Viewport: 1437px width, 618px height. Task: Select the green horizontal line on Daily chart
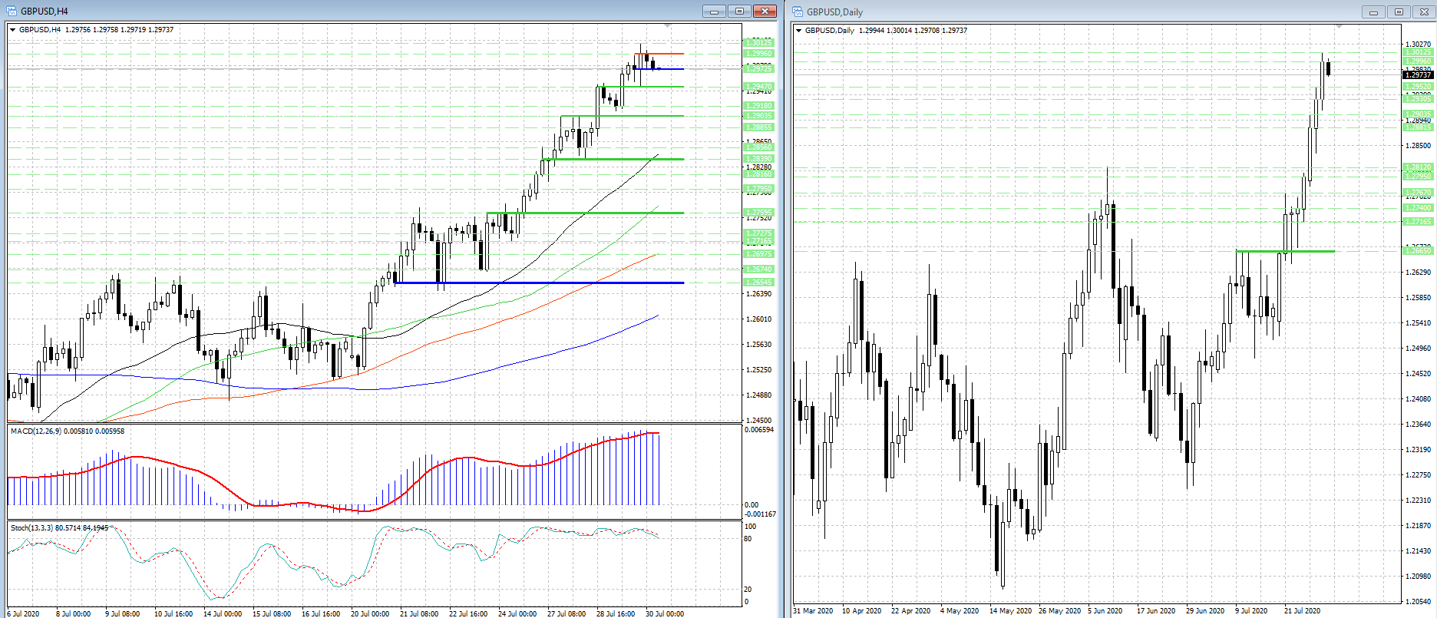(1285, 251)
